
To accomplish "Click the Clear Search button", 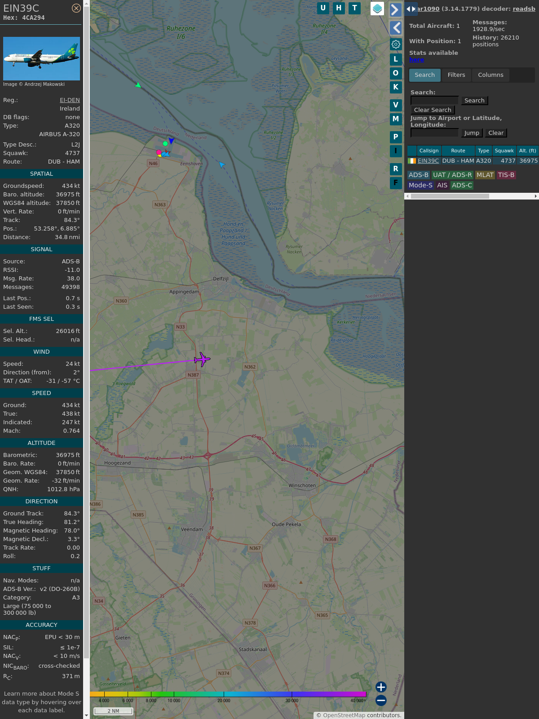I will (x=433, y=110).
